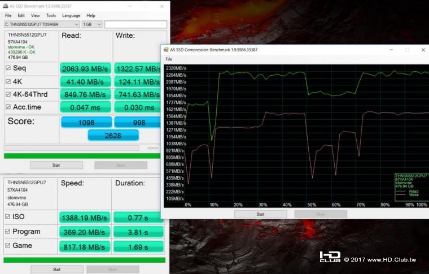The image size is (429, 274).
Task: Open File menu in Compression-Benchmark window
Action: click(169, 59)
